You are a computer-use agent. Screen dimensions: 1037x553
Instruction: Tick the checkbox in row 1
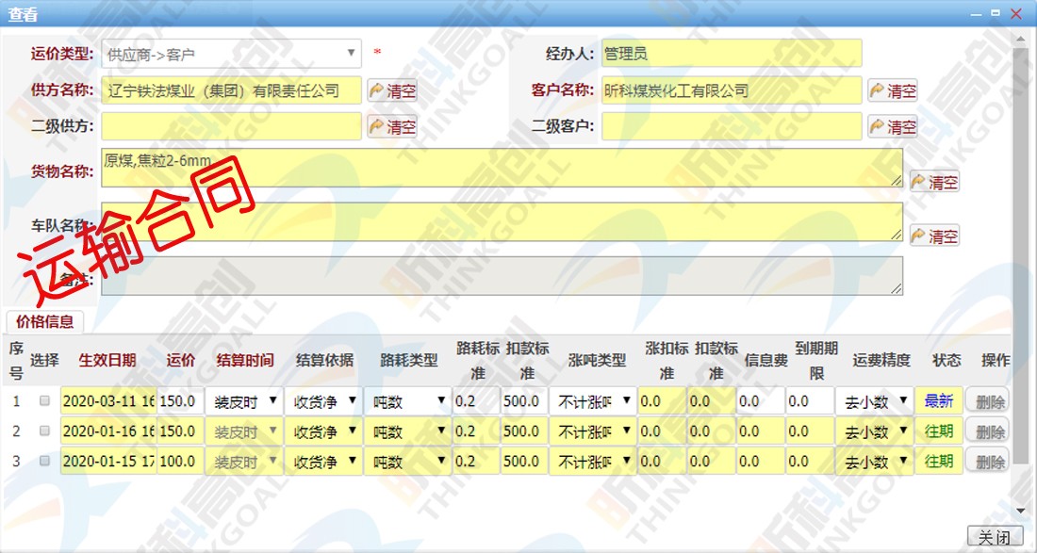(44, 400)
